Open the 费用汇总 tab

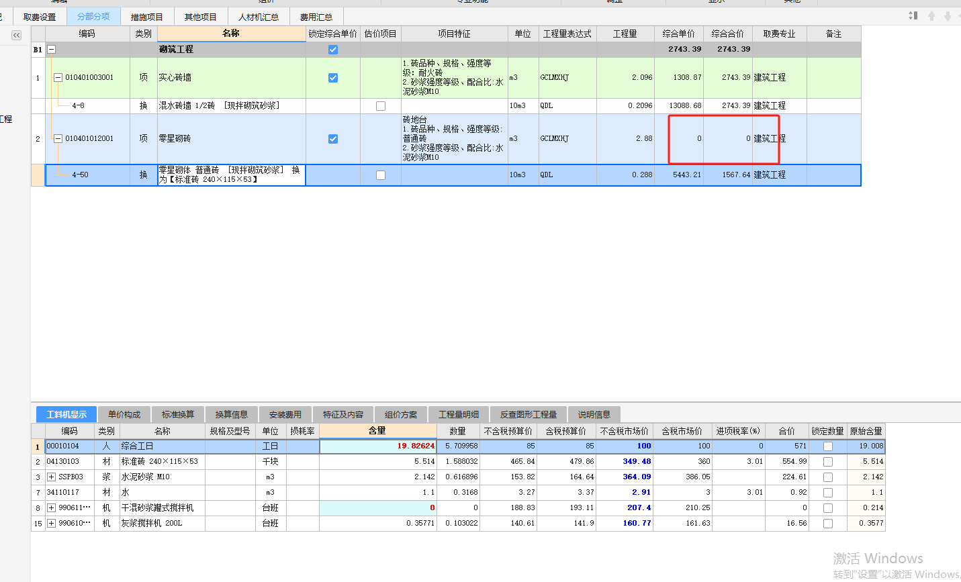316,17
